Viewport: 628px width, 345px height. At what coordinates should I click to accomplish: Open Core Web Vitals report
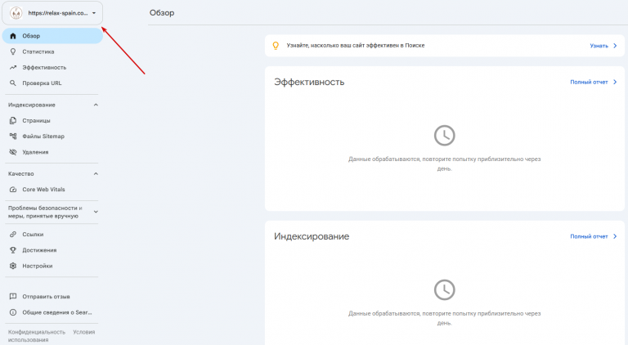[x=43, y=190]
